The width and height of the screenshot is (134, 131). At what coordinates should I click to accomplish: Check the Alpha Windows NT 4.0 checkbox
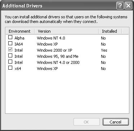[x=10, y=37]
